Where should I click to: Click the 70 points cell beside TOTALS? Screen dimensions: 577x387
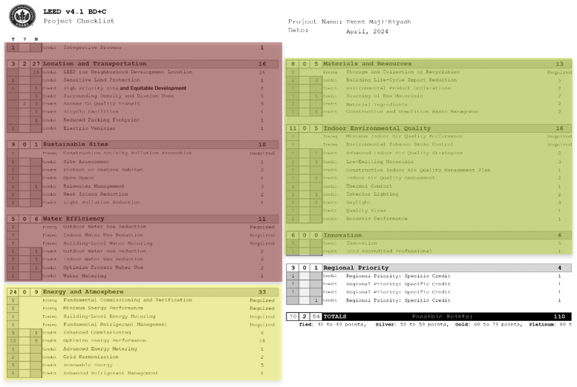point(293,317)
